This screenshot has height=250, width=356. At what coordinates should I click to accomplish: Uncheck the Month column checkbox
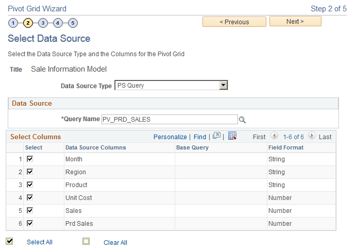pos(30,159)
